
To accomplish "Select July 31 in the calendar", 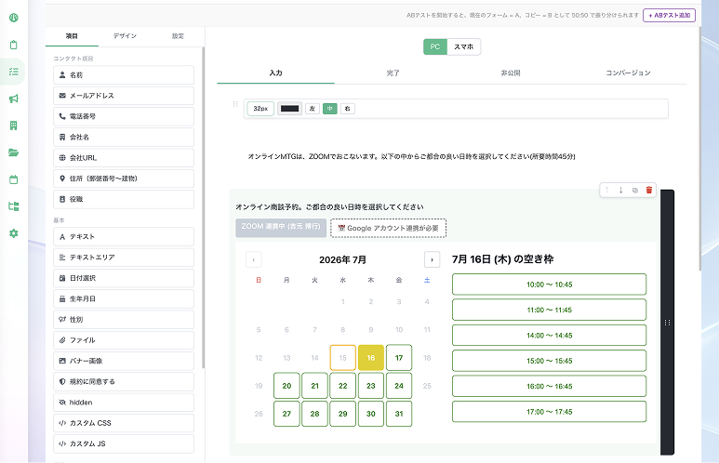I will point(399,414).
